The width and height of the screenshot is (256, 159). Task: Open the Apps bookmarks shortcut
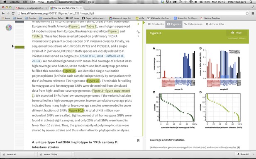(x=6, y=18)
